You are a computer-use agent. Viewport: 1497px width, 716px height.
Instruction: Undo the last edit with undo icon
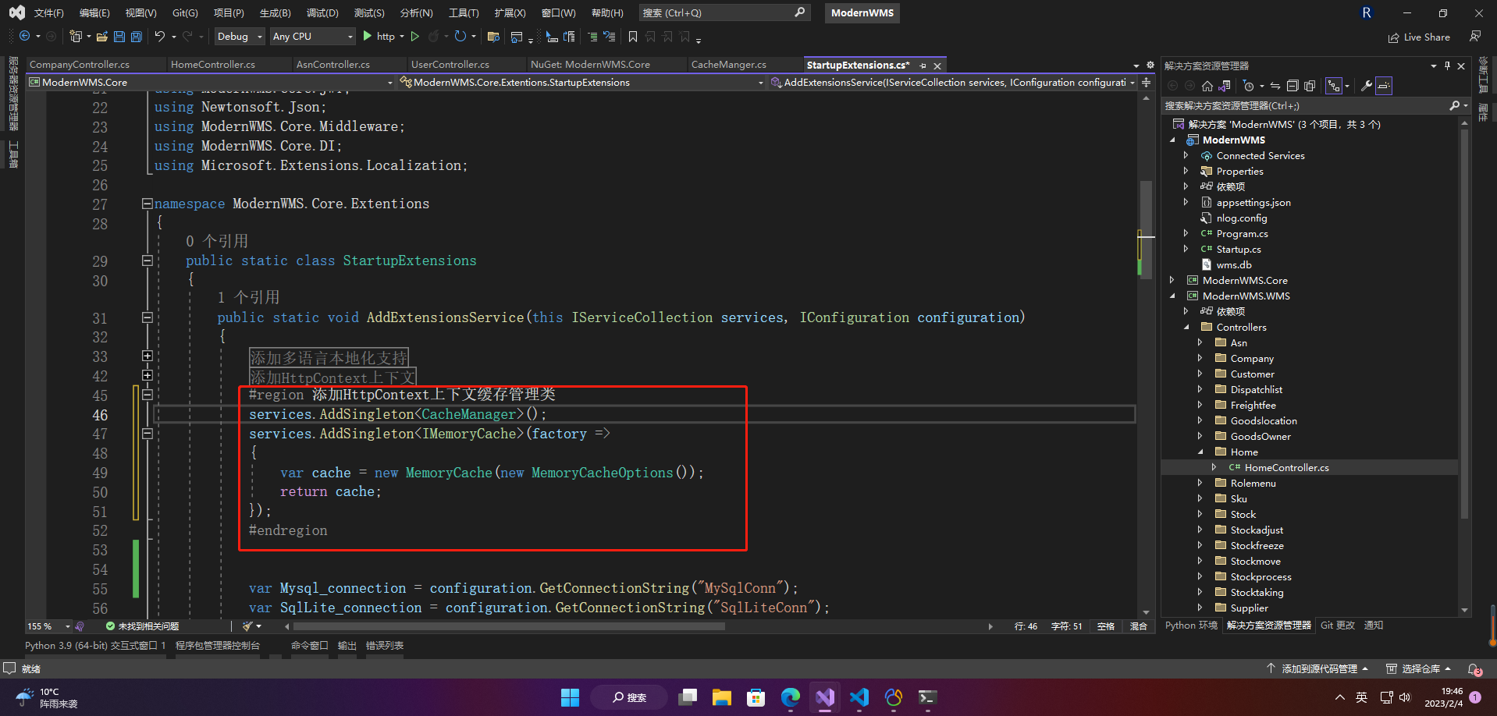[159, 36]
